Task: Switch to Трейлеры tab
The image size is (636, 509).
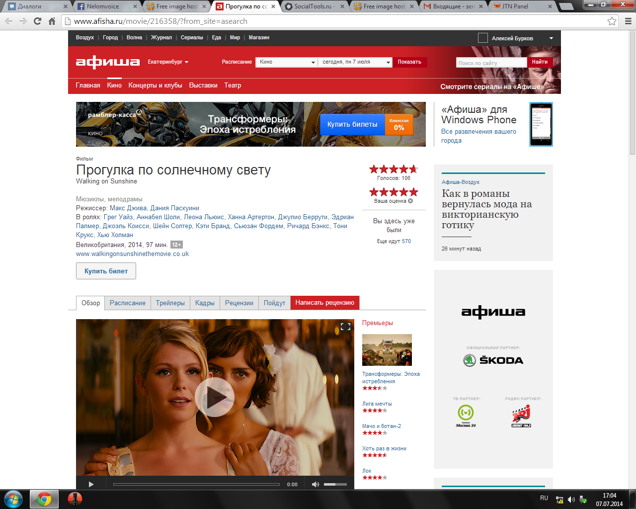Action: (170, 303)
